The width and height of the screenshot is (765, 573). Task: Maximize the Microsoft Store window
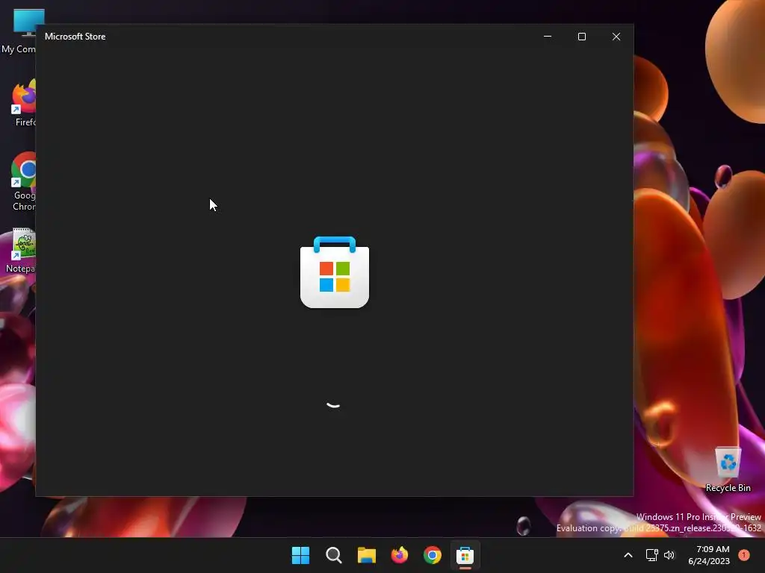pos(581,37)
